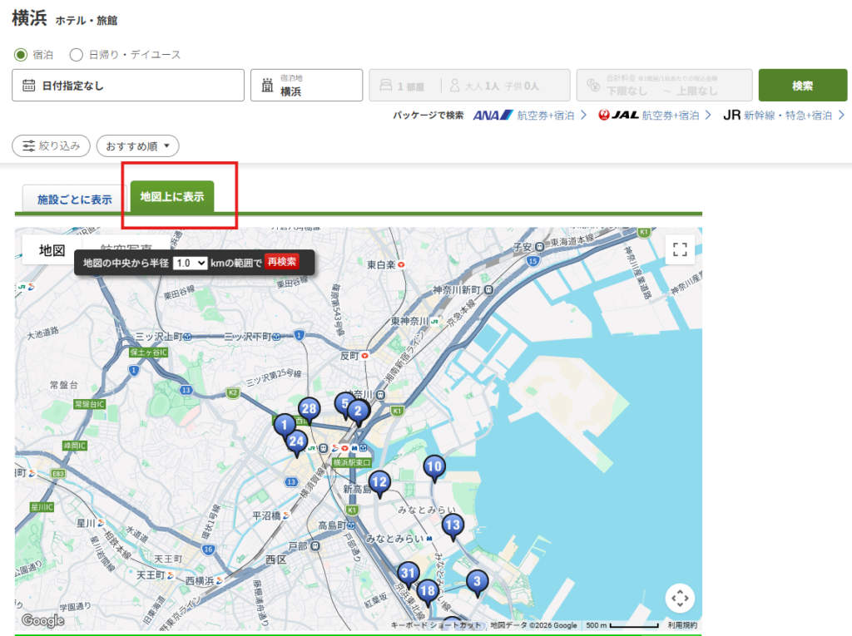Screen dimensions: 852x636
Task: Open ANA 航空券+宿泊 package link
Action: (530, 116)
